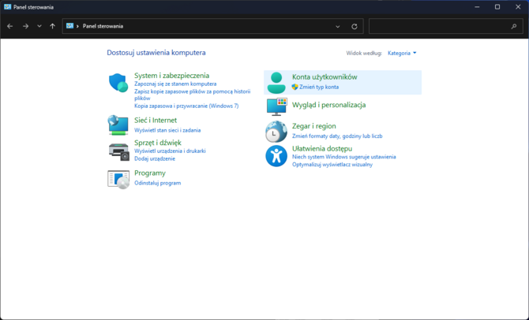Open Zegar i region category heading

[x=314, y=126]
